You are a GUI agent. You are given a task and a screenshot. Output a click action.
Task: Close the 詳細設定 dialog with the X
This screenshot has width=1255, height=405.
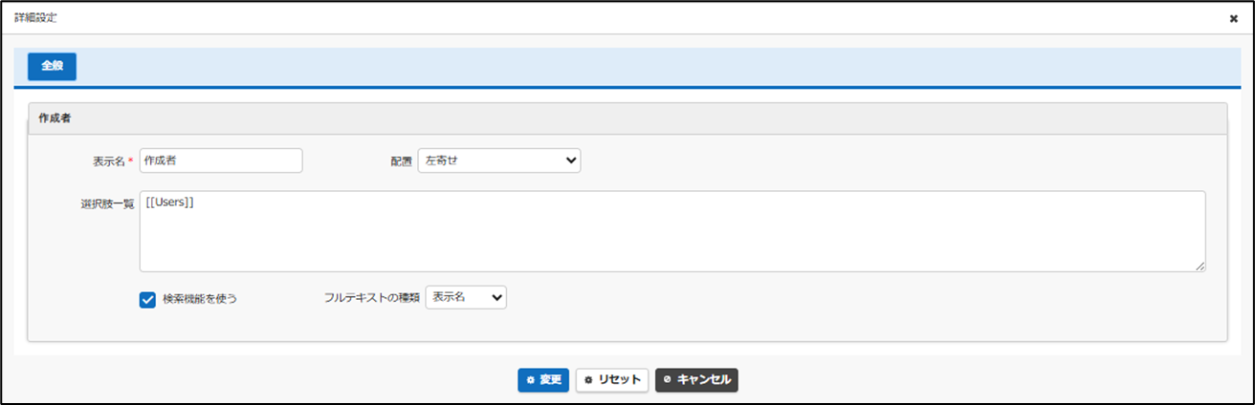pyautogui.click(x=1233, y=18)
